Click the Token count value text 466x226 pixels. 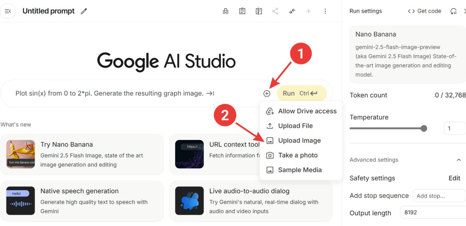[x=450, y=95]
